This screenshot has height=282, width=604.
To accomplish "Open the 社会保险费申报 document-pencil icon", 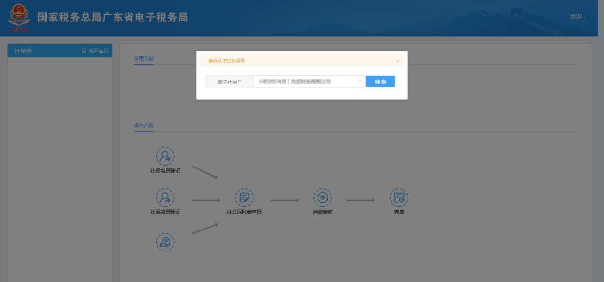I will [244, 198].
